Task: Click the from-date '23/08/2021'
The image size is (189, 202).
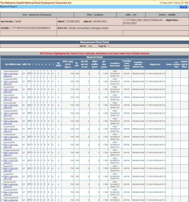Action: click(73, 22)
